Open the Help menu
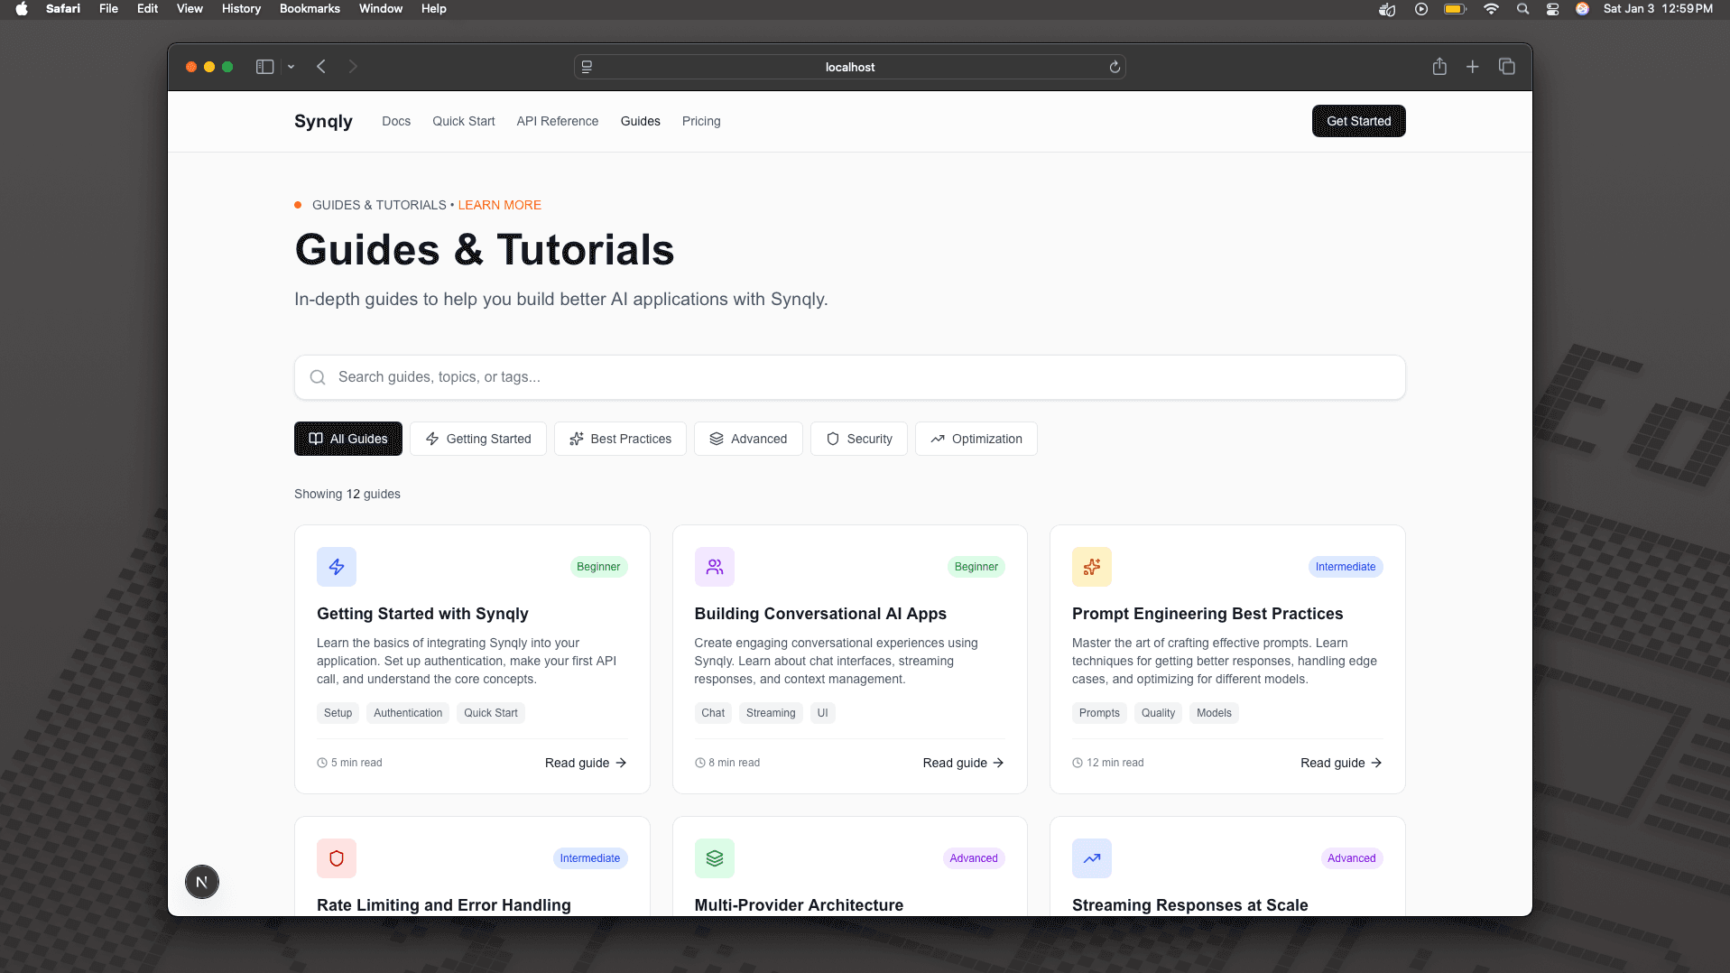Viewport: 1730px width, 973px height. coord(434,9)
